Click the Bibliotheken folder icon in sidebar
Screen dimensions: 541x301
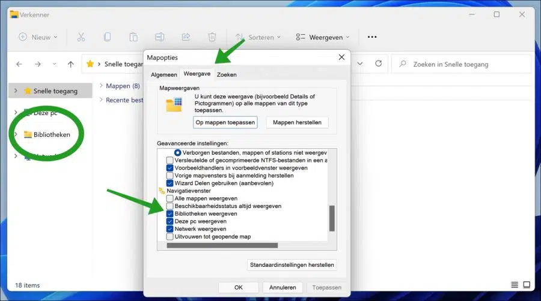pos(28,134)
